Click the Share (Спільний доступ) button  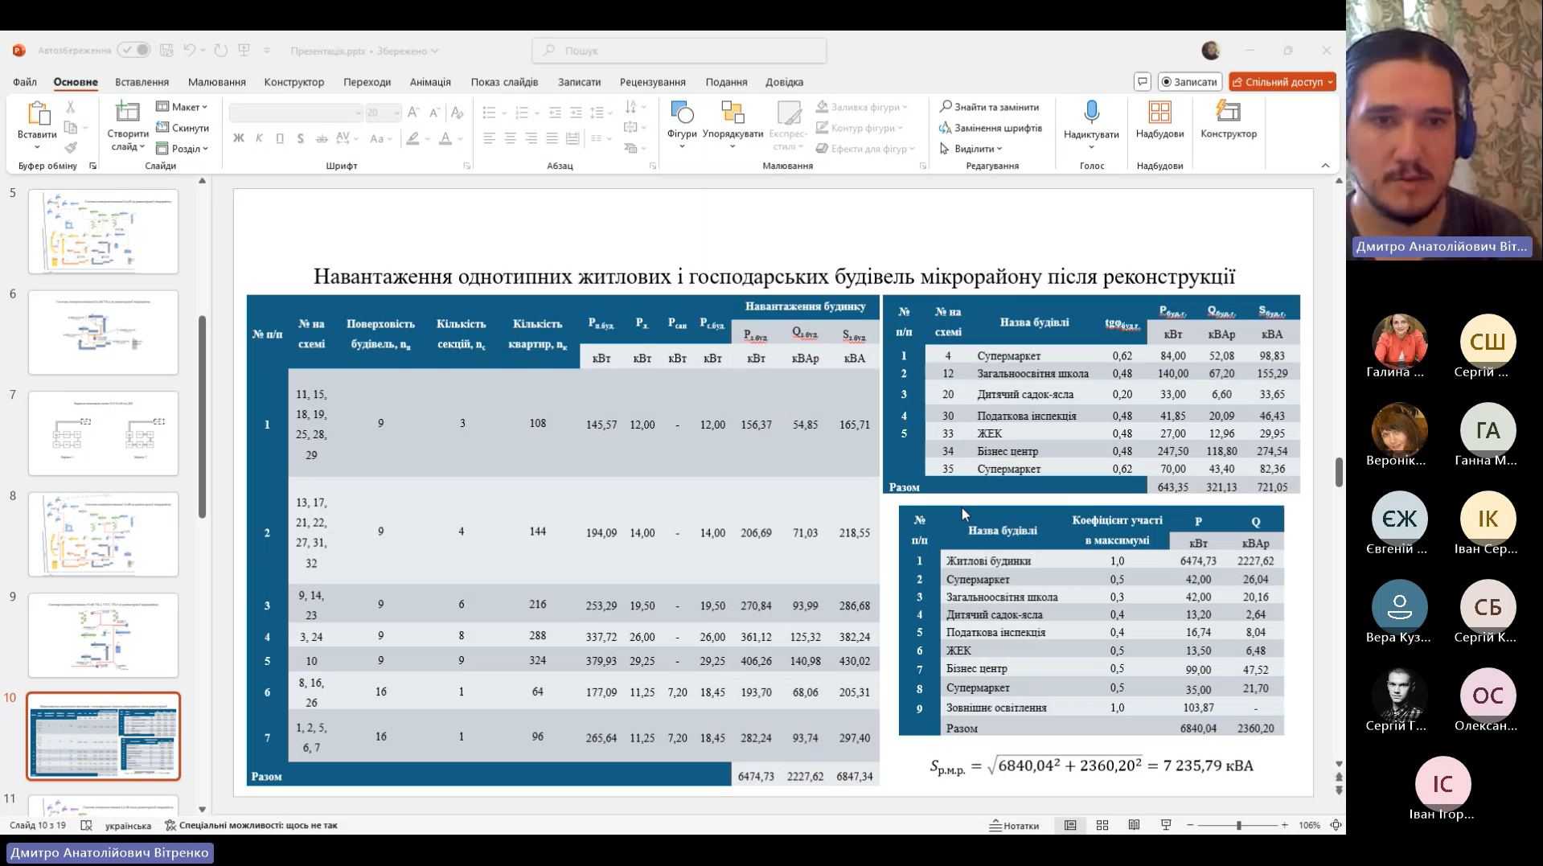[x=1282, y=82]
